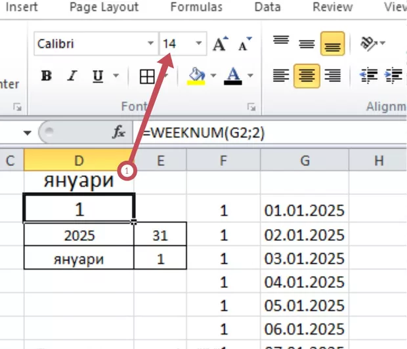Select large януари cell in column D
The height and width of the screenshot is (349, 407).
point(79,182)
